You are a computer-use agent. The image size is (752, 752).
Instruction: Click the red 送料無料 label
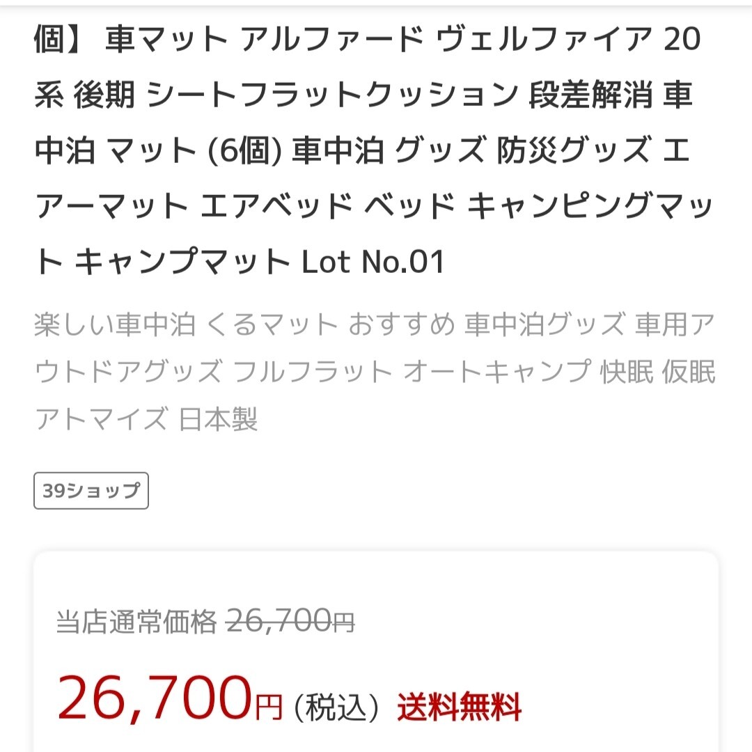click(460, 709)
